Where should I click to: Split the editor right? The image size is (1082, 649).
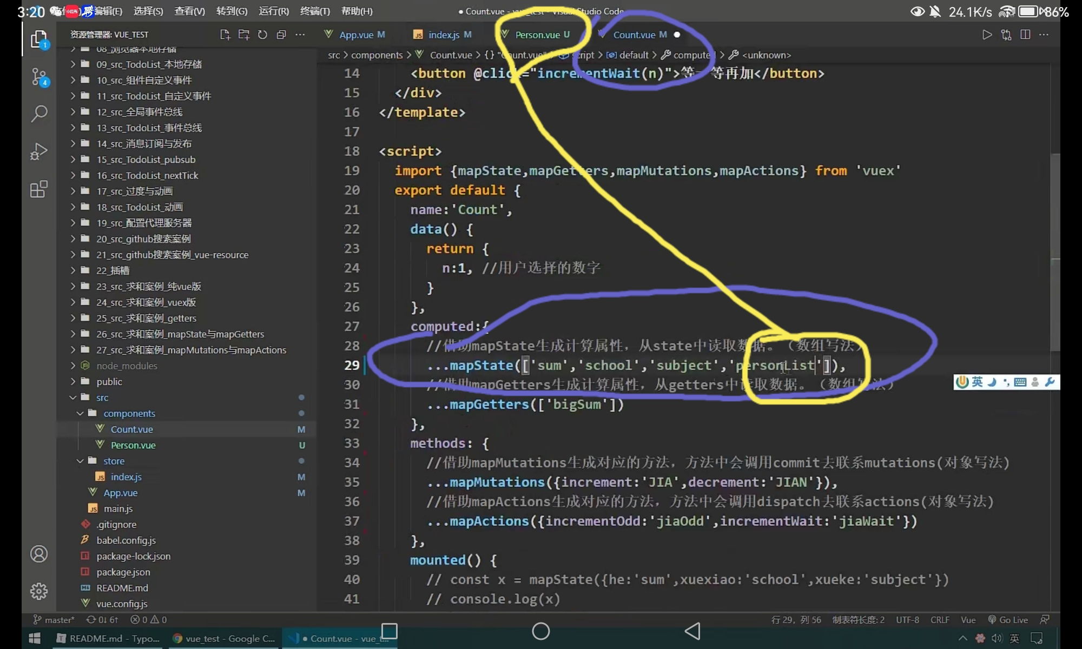[1025, 35]
